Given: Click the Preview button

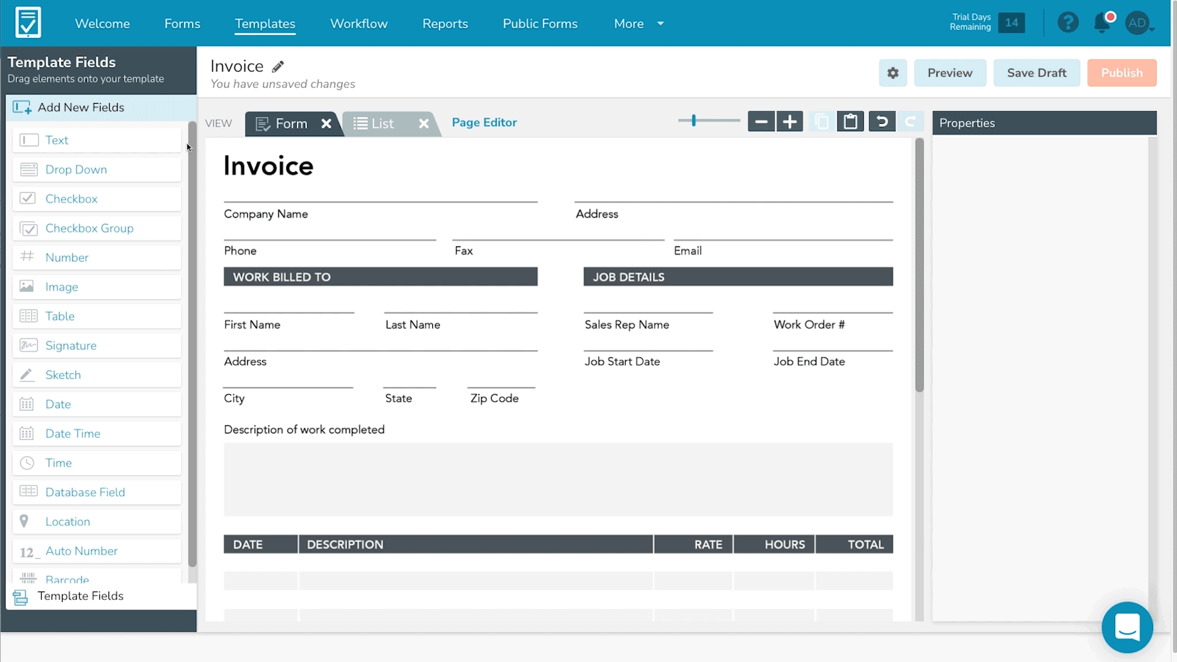Looking at the screenshot, I should (950, 73).
